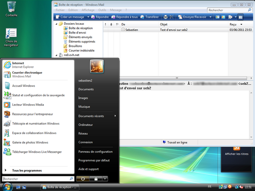Viewport: 255px width, 191px height.
Task: Select Boîte d'envoi folder
Action: click(75, 33)
